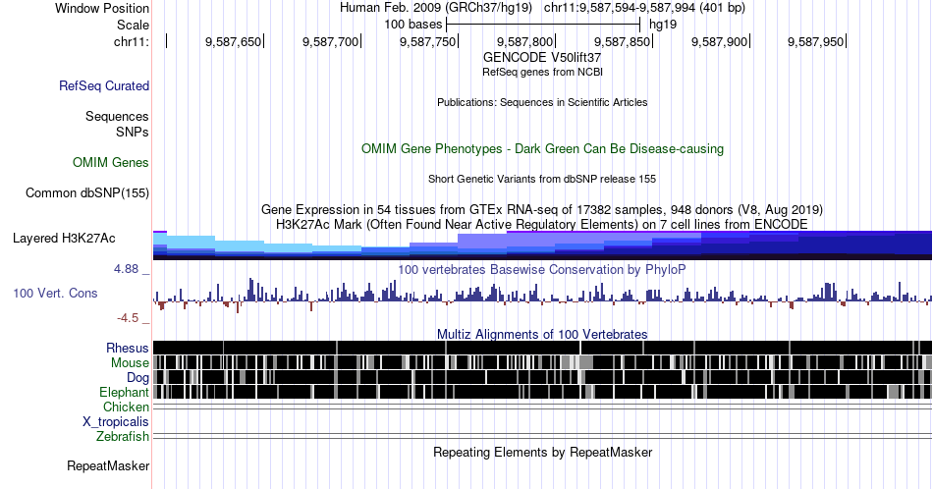Click Short Genetic Variants from dbSNP title
The height and width of the screenshot is (489, 933).
(542, 179)
